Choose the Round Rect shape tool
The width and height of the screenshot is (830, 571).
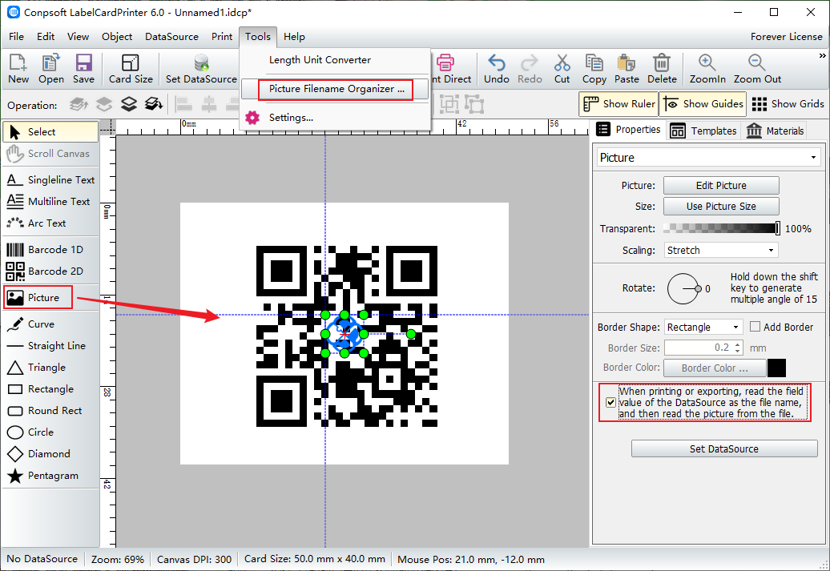click(50, 411)
